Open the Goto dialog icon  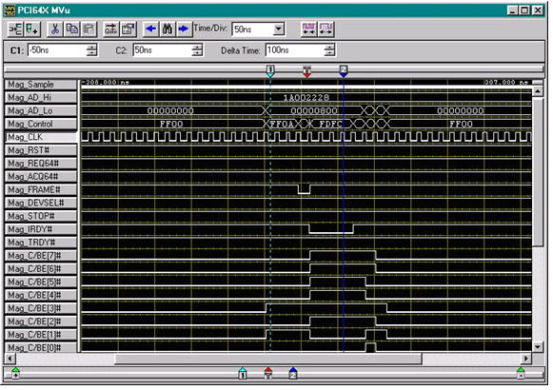click(x=110, y=29)
